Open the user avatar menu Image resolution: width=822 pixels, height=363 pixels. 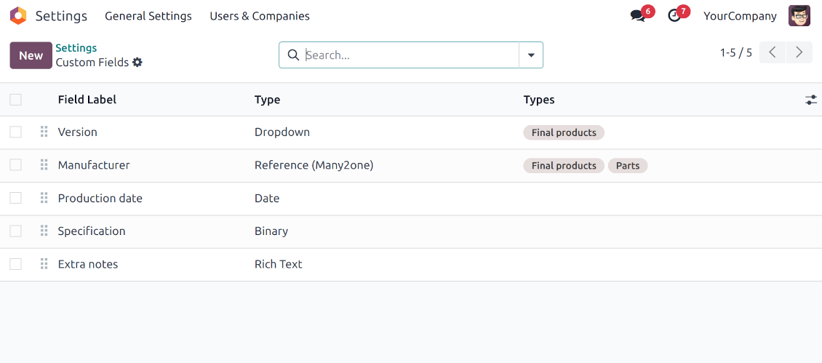coord(799,16)
